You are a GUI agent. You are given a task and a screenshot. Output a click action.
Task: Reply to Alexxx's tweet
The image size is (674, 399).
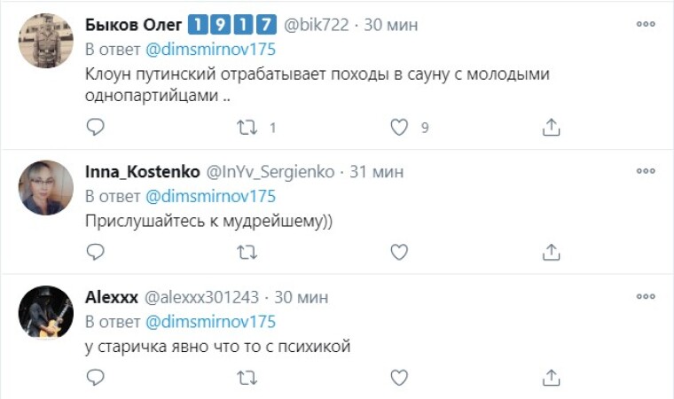pos(96,379)
